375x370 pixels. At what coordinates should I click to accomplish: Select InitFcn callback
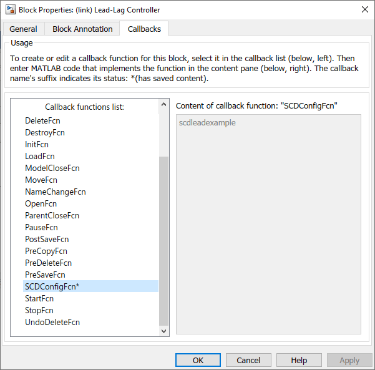tap(37, 144)
